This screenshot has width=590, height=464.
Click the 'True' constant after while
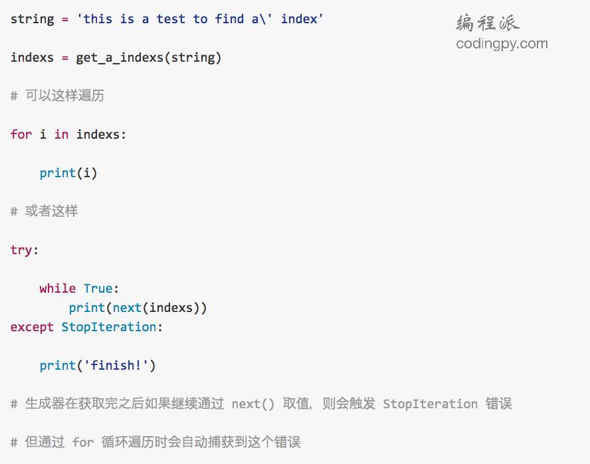point(98,288)
